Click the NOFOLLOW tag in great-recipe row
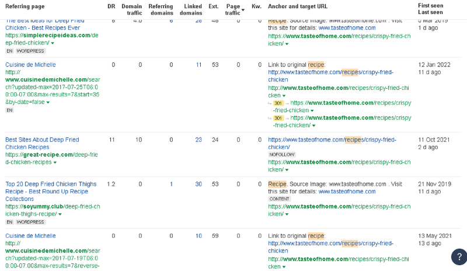 click(282, 155)
